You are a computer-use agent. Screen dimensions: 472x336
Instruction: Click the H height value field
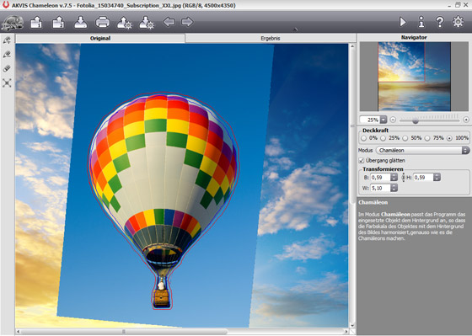point(423,178)
